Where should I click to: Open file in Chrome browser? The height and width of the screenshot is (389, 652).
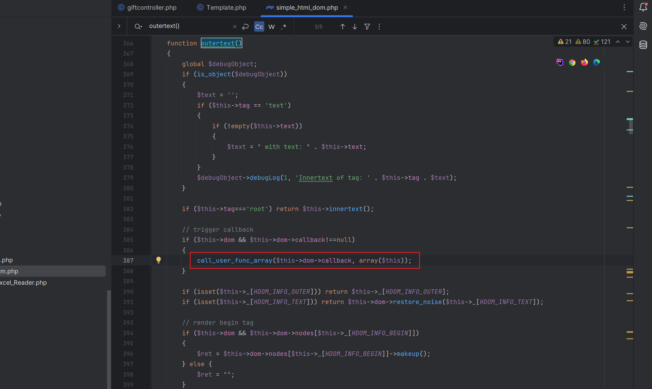point(572,62)
